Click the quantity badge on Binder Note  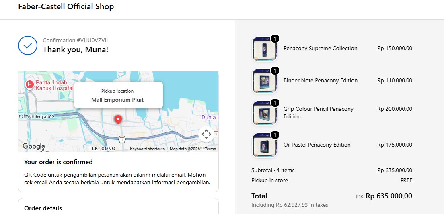pos(275,70)
